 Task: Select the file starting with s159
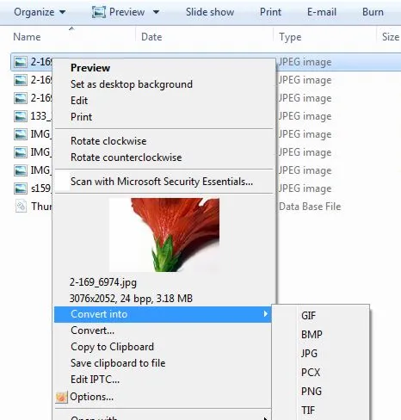pyautogui.click(x=41, y=188)
